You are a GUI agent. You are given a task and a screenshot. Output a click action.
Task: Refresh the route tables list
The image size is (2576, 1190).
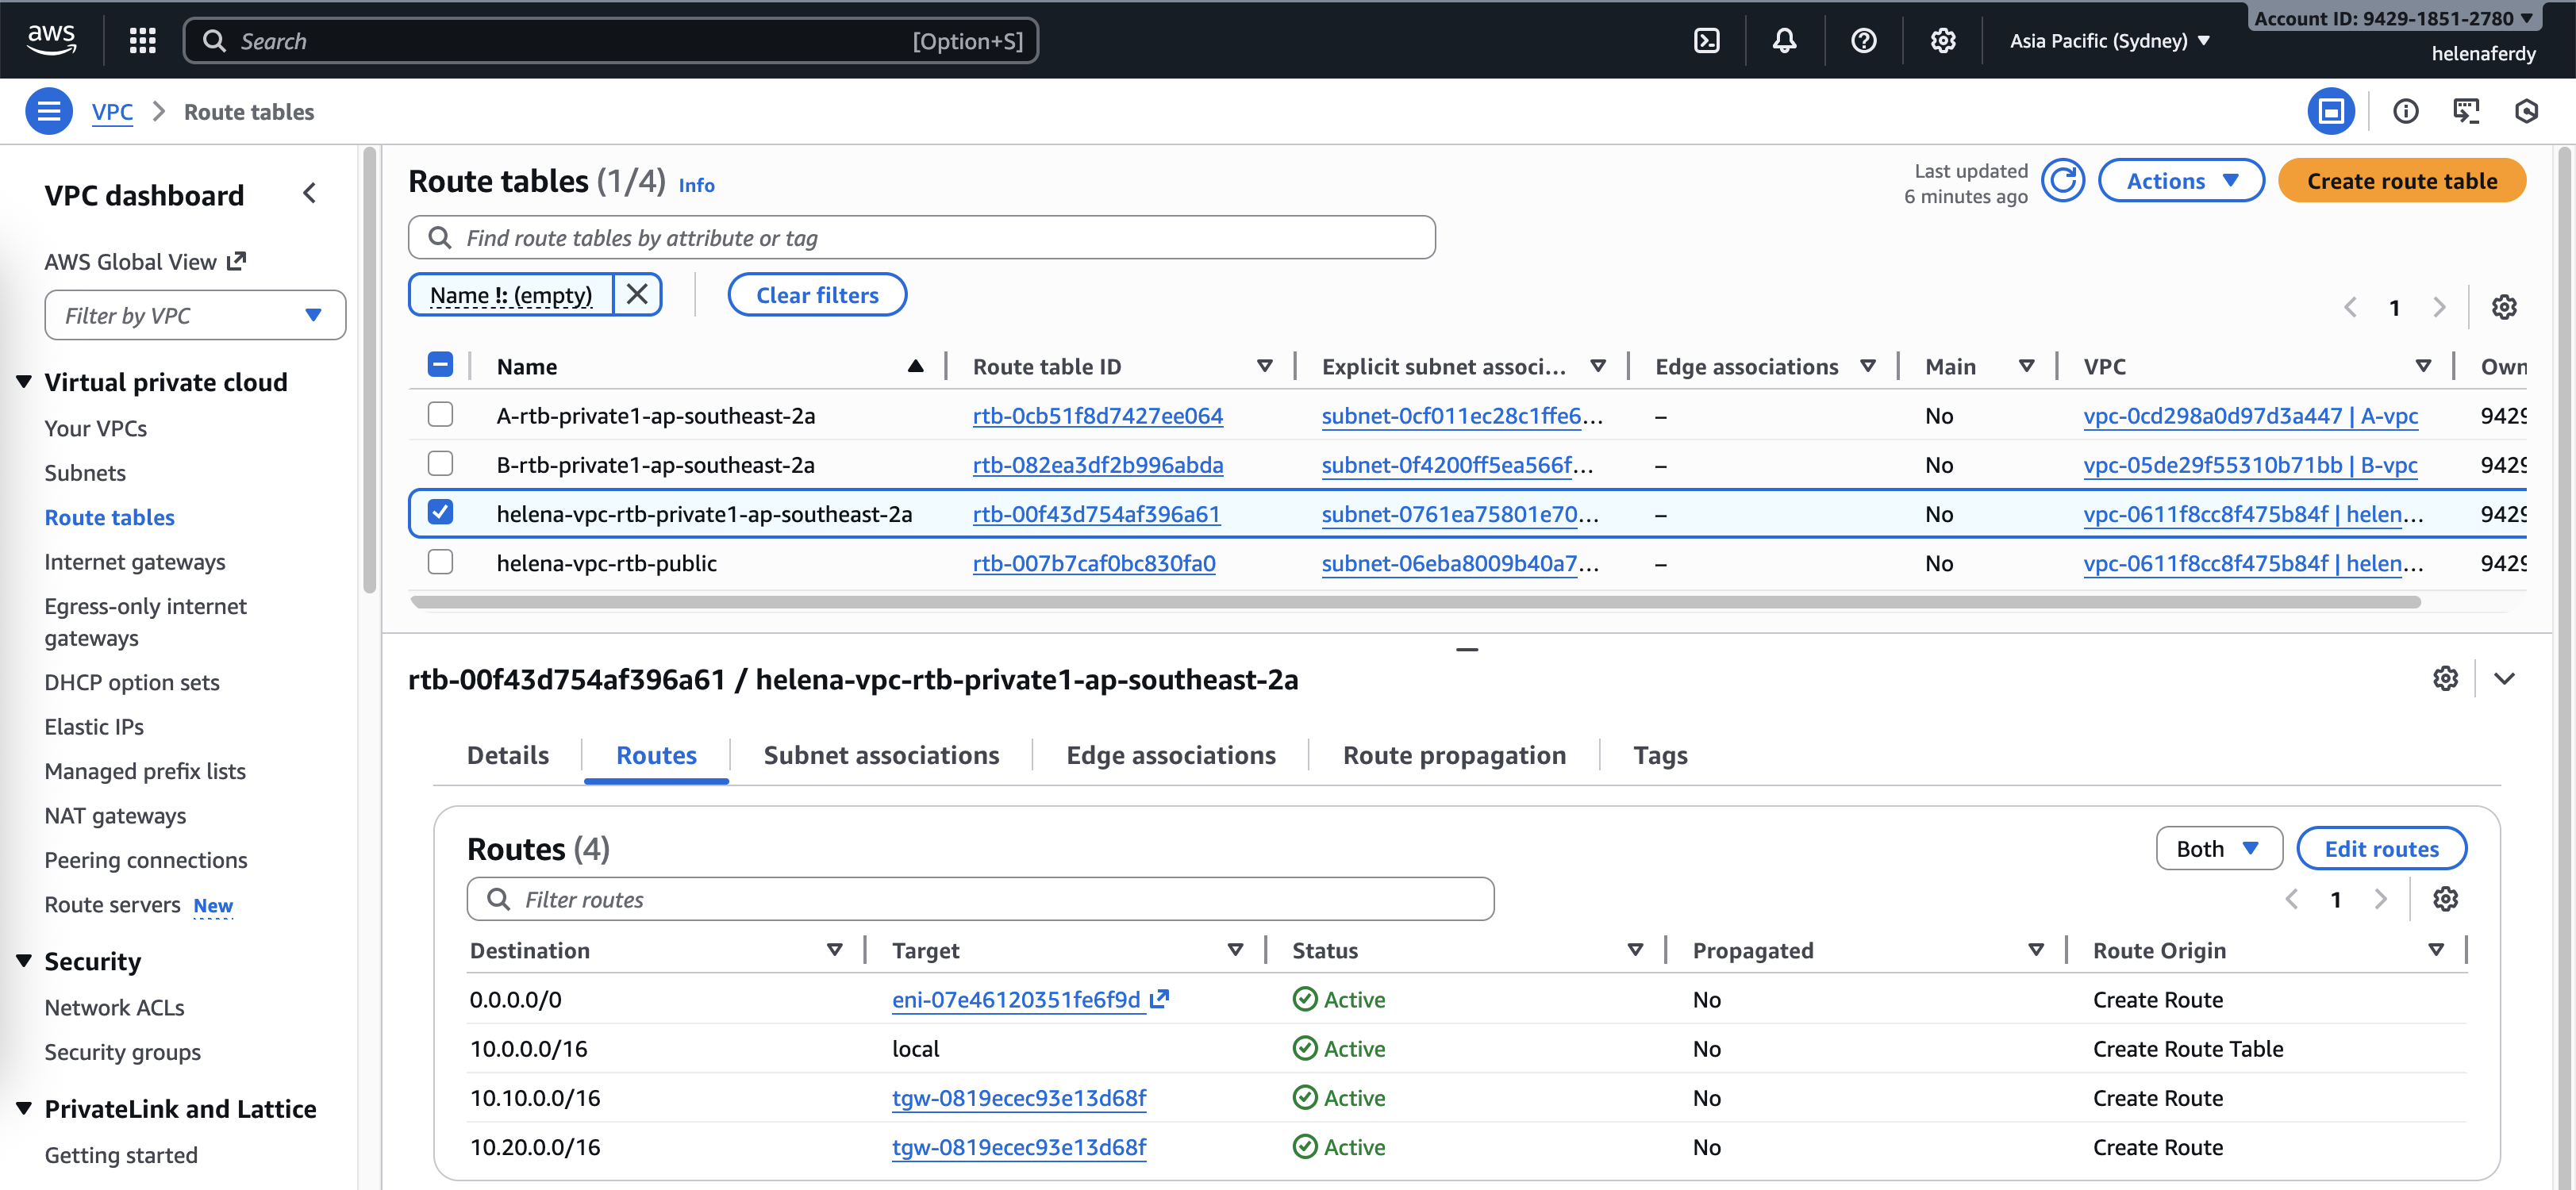point(2062,181)
